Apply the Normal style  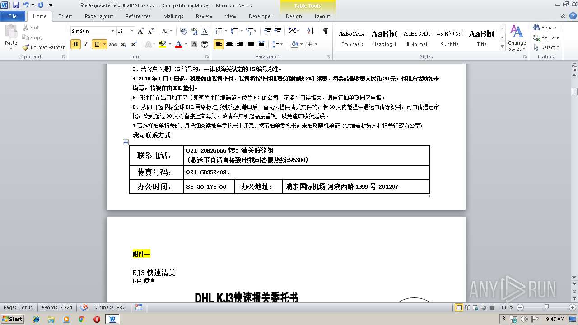(417, 38)
